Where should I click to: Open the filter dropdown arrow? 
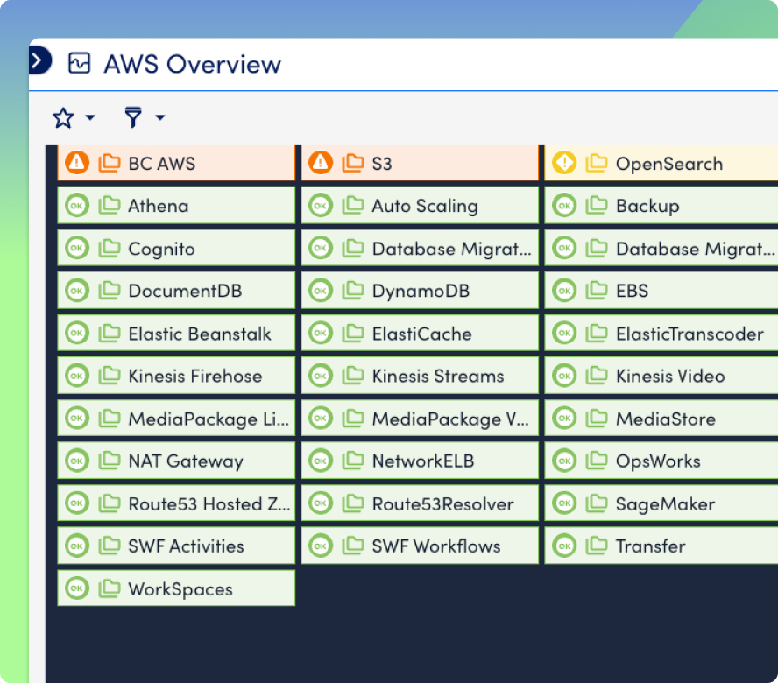159,117
